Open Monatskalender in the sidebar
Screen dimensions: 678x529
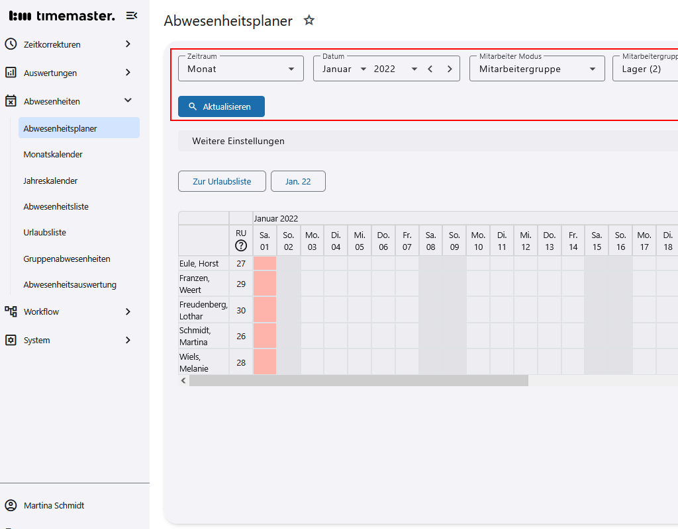(53, 155)
